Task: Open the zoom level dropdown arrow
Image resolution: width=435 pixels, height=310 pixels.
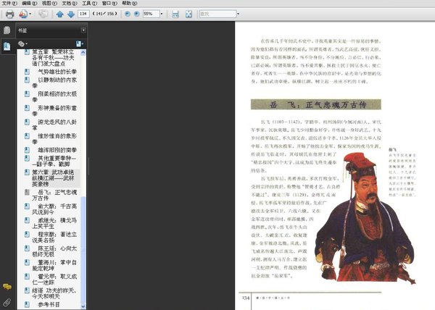Action: click(162, 14)
